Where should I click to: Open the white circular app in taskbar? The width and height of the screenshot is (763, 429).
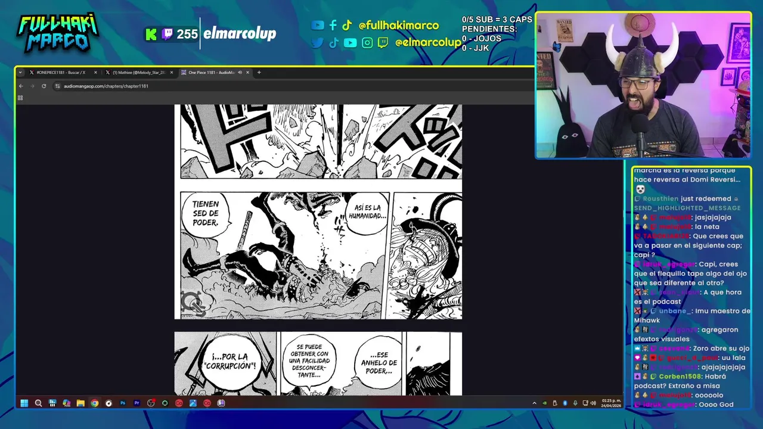(108, 403)
